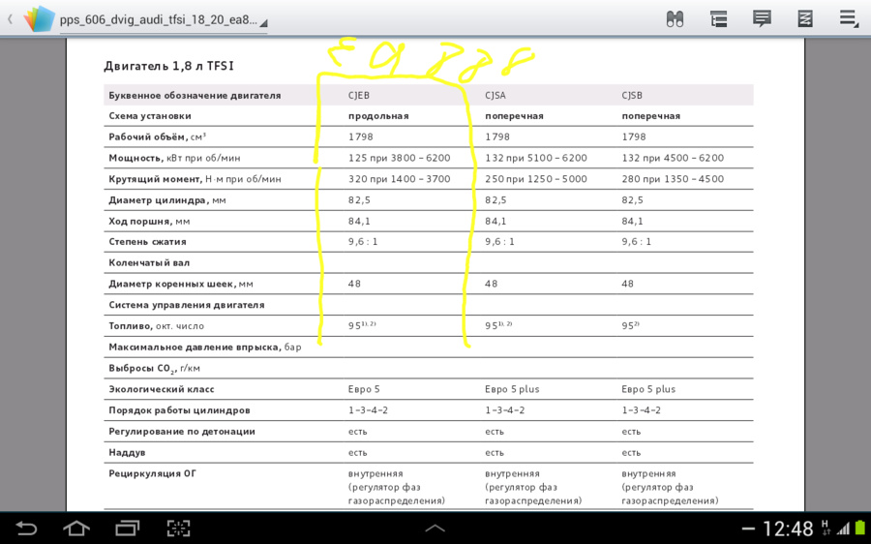Select the 'Рециркуляция ОГ' row label
The width and height of the screenshot is (871, 544).
tap(153, 473)
